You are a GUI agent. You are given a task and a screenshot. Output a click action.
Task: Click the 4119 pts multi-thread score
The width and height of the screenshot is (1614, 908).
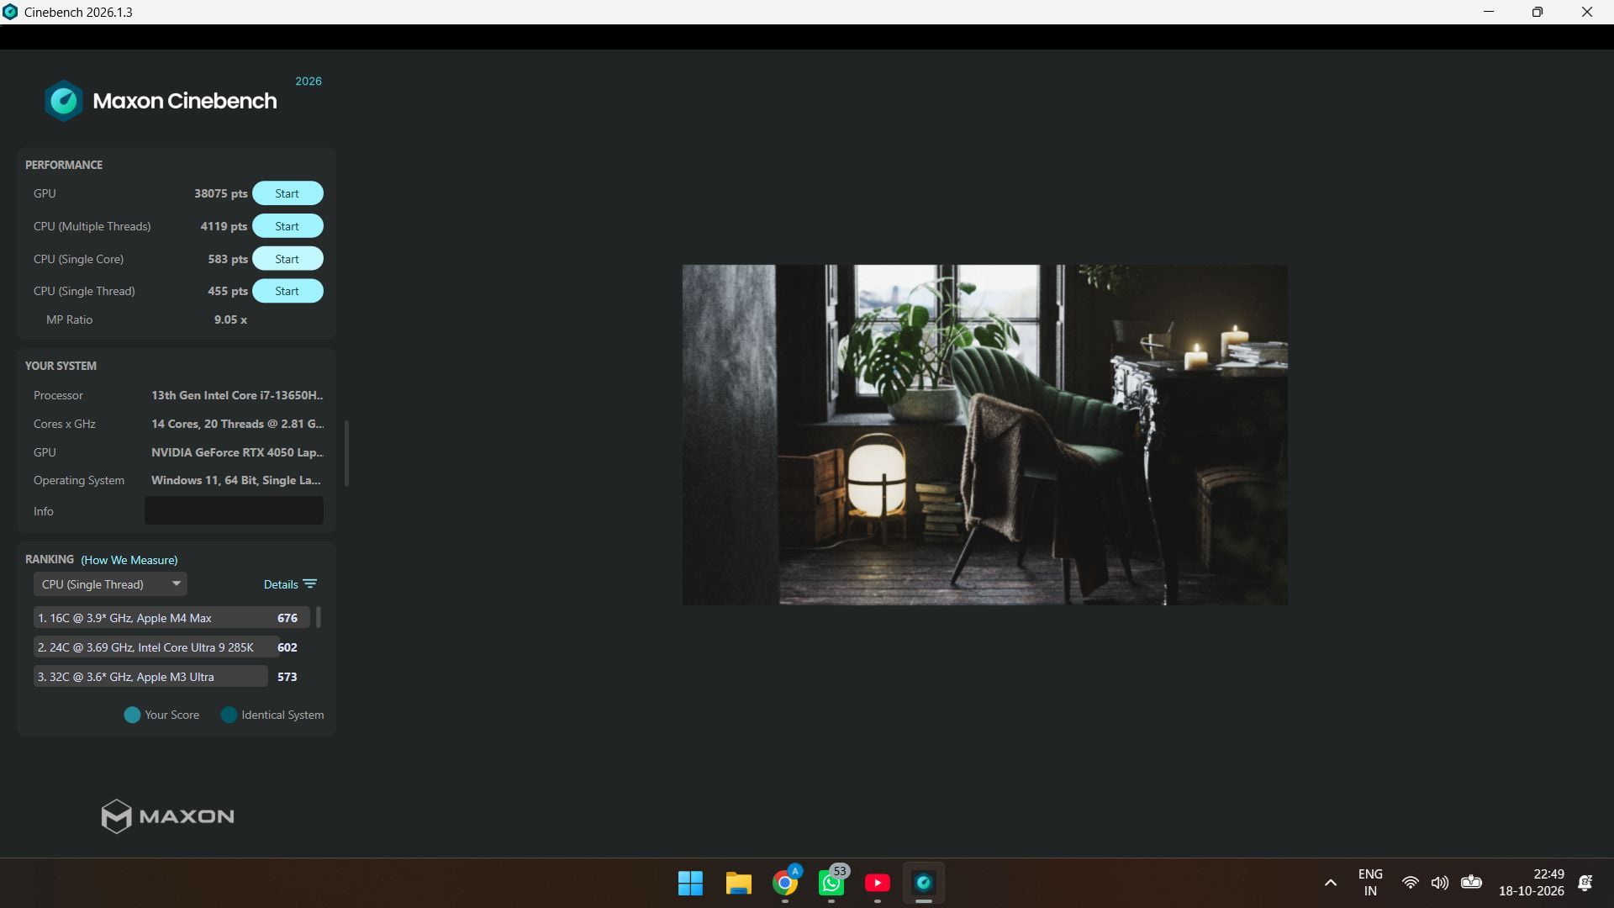pyautogui.click(x=224, y=226)
